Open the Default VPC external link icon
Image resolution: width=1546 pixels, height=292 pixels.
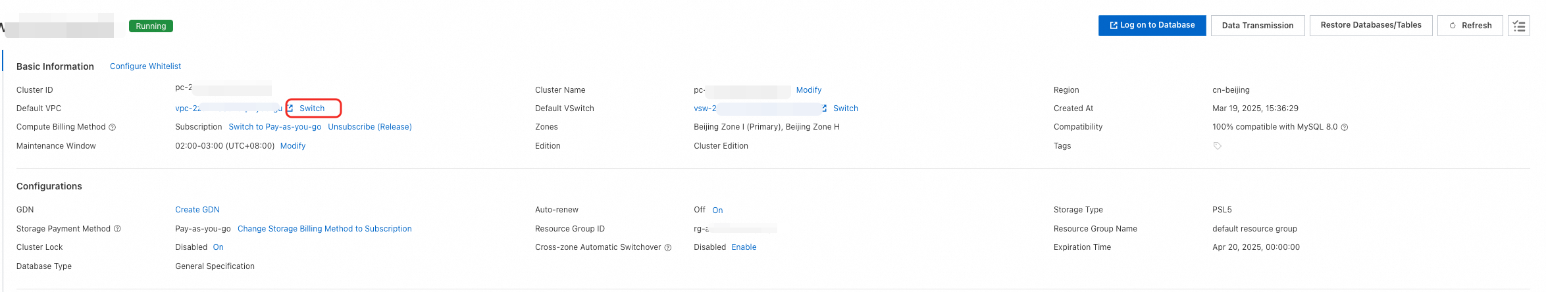coord(290,109)
